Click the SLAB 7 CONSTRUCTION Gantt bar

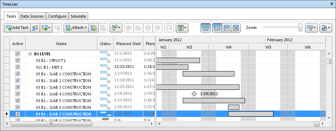click(251, 114)
